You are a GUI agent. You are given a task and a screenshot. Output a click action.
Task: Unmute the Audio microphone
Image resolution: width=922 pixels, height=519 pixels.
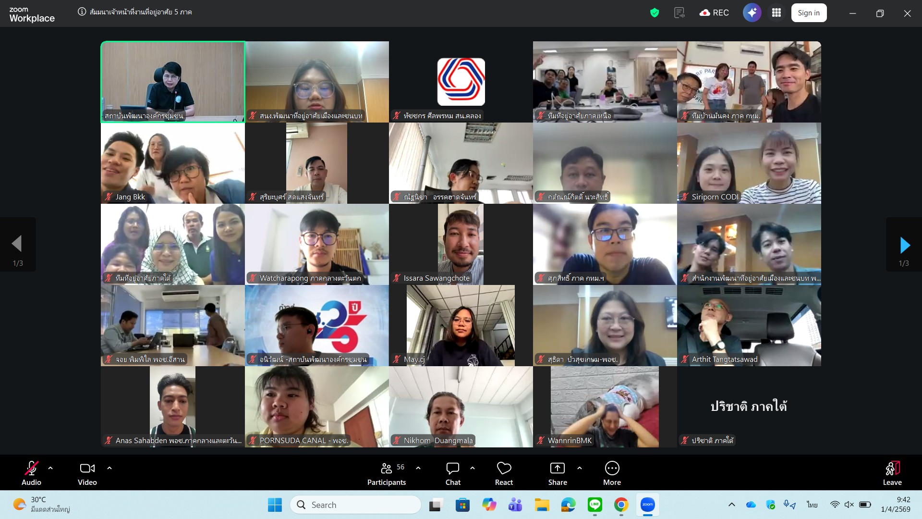tap(31, 473)
